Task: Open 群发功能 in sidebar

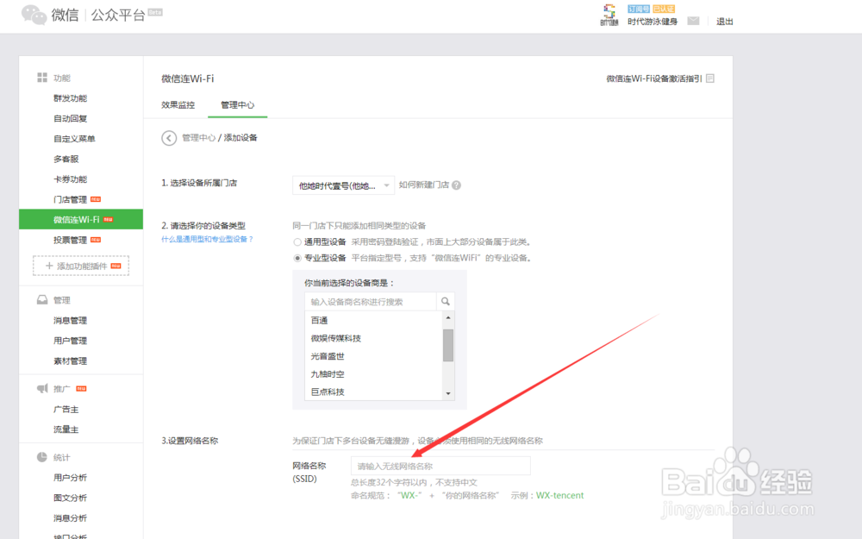Action: coord(71,98)
